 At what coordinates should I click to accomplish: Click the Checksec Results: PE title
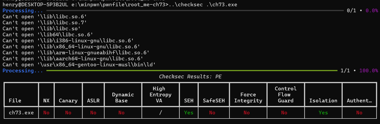[x=190, y=77]
